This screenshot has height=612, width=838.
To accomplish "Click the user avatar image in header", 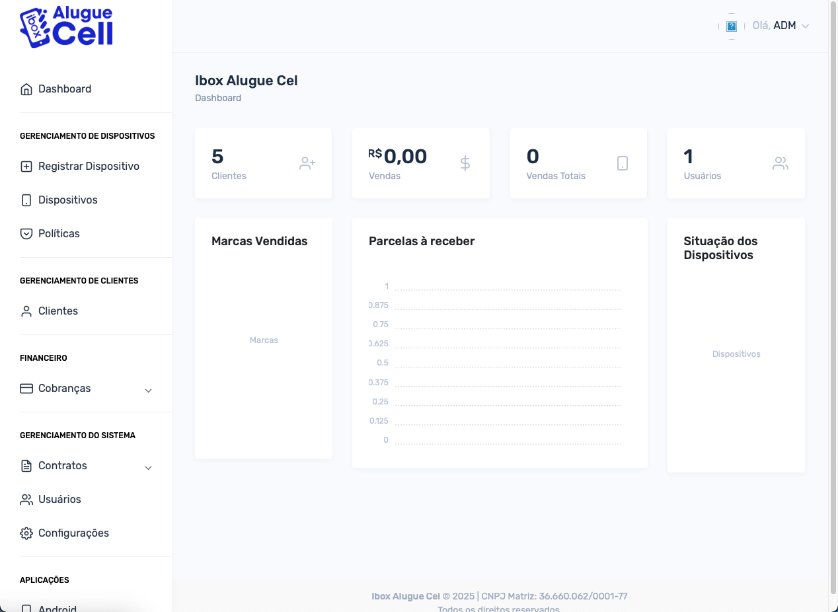I will pyautogui.click(x=732, y=26).
